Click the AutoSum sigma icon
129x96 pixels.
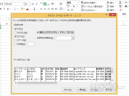pos(120,3)
